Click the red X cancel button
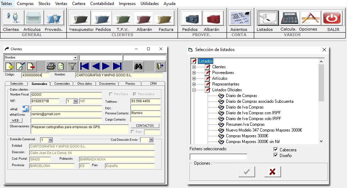The width and height of the screenshot is (347, 188). 272,172
